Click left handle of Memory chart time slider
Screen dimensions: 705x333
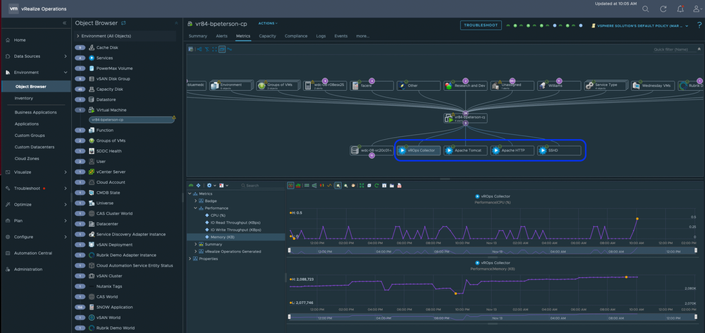290,317
